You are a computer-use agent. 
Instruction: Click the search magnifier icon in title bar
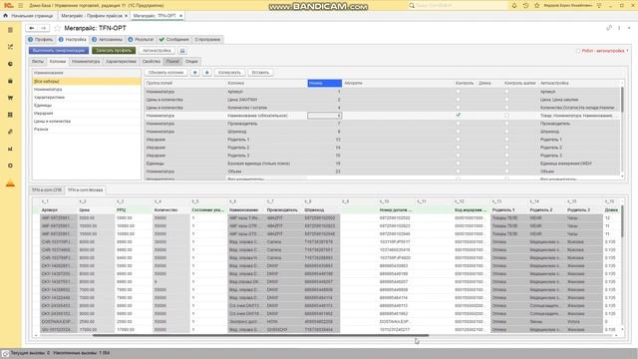coord(412,6)
